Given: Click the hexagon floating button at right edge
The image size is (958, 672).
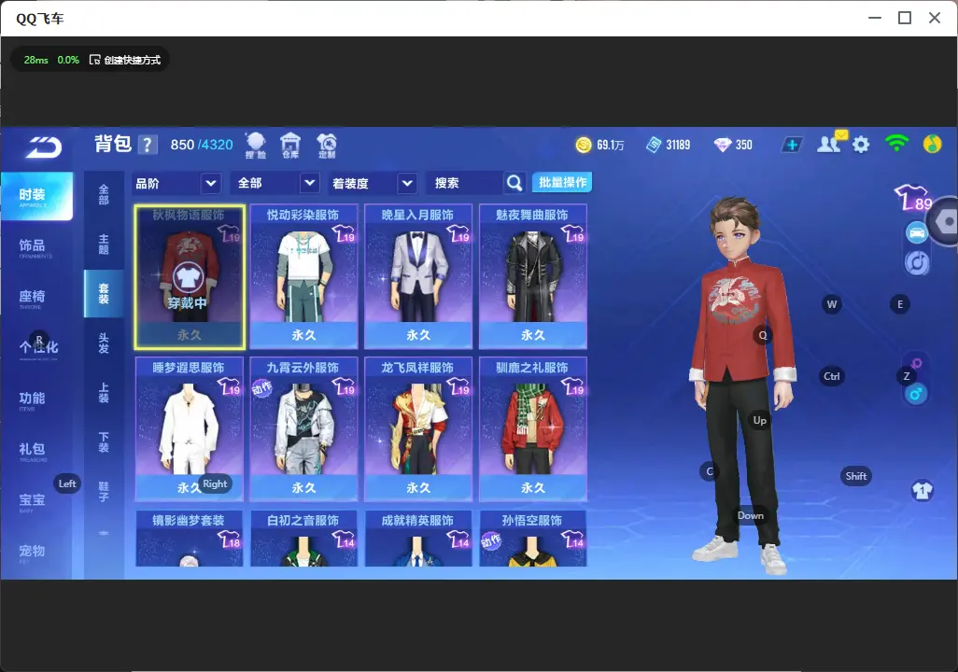Looking at the screenshot, I should click(945, 221).
